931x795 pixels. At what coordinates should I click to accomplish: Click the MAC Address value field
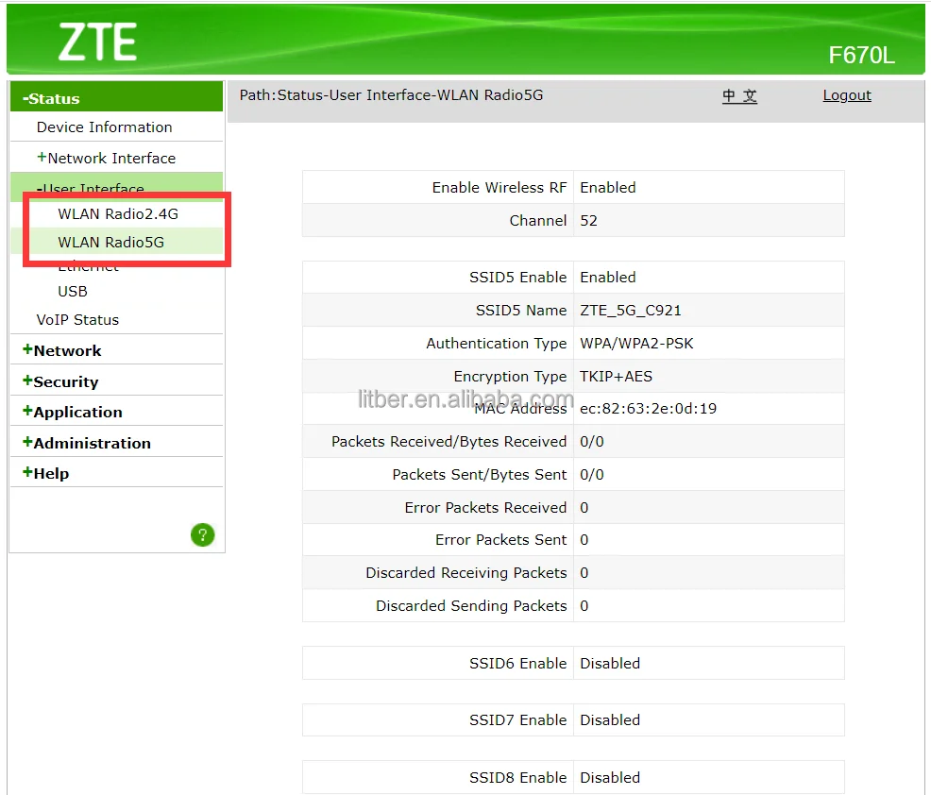pos(648,409)
